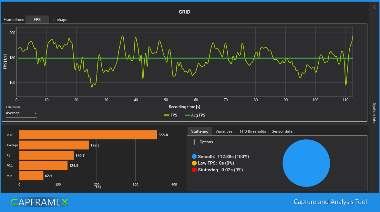Click the red Stuttering legend dot
Screen dimensions: 380x212
tap(194, 170)
